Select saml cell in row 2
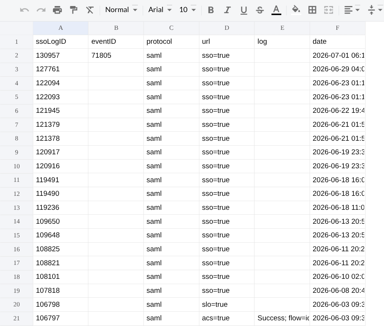Viewport: 384px width, 326px height. [171, 55]
